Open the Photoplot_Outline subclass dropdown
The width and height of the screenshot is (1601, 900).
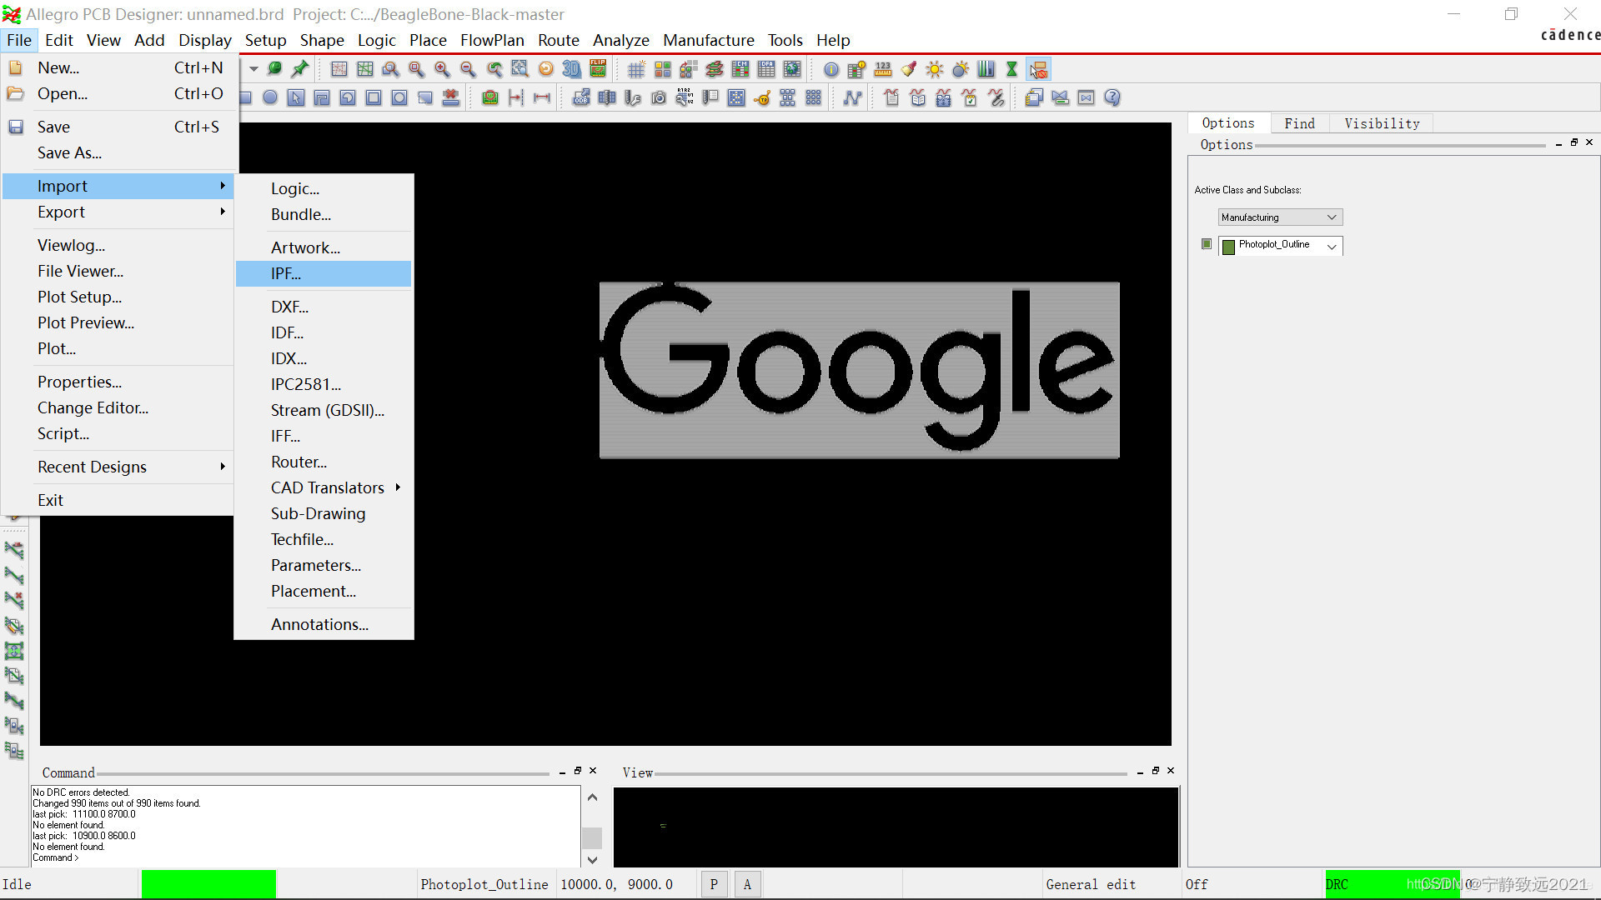point(1332,246)
